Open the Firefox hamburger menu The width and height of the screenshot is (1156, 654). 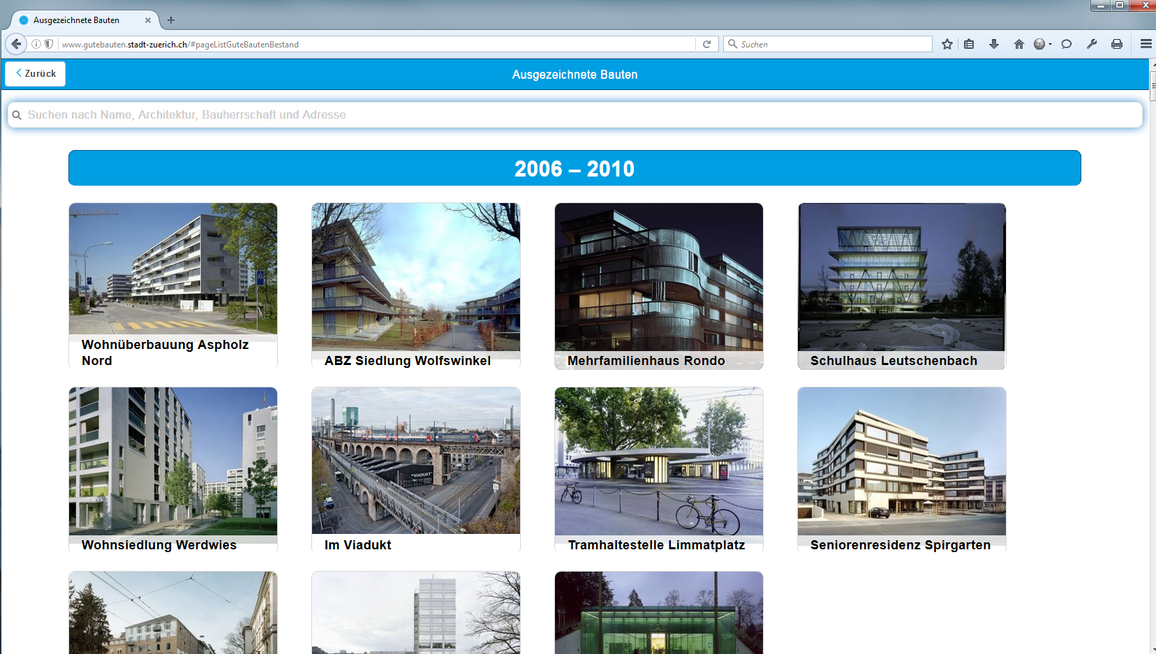(1146, 44)
